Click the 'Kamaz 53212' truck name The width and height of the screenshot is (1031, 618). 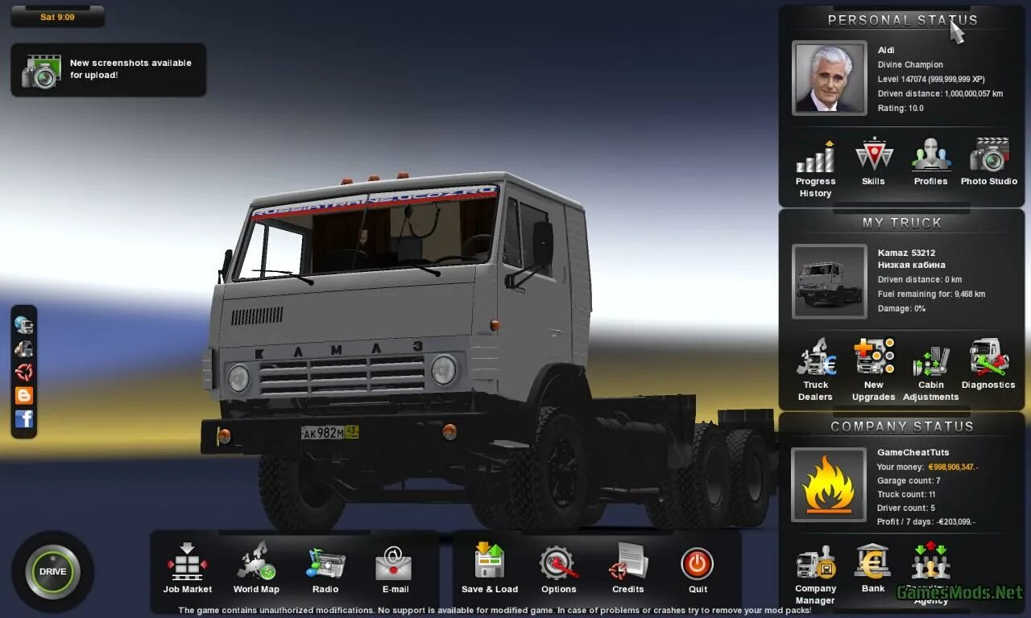click(906, 253)
